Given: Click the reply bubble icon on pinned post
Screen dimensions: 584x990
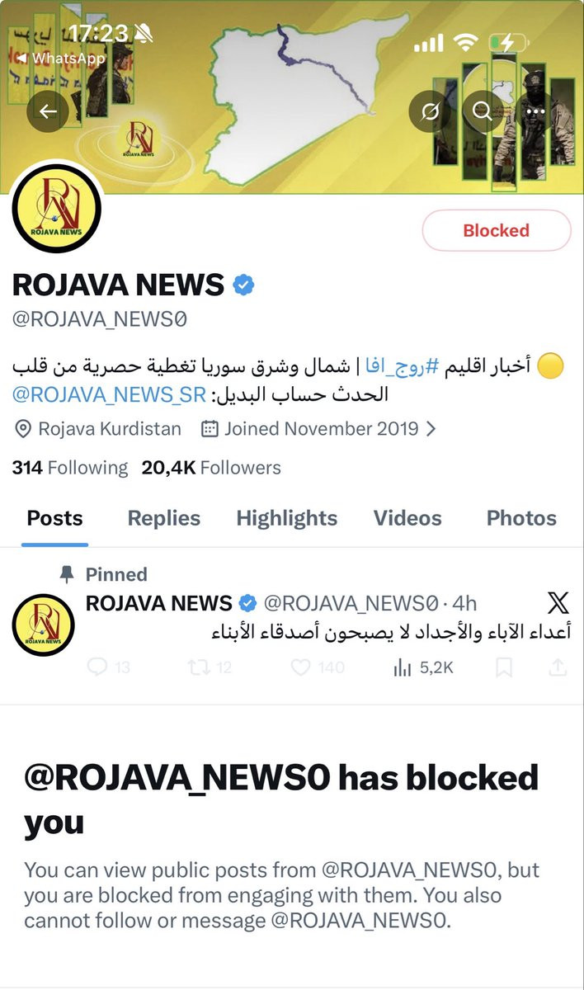Looking at the screenshot, I should 97,667.
